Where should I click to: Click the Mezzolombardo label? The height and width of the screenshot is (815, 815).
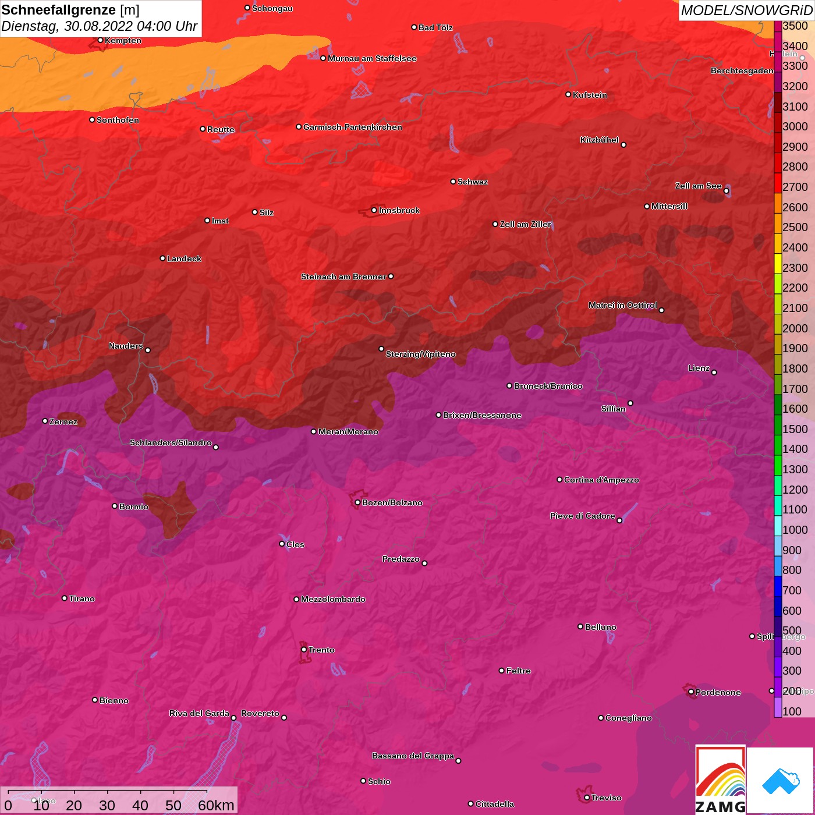pyautogui.click(x=333, y=599)
